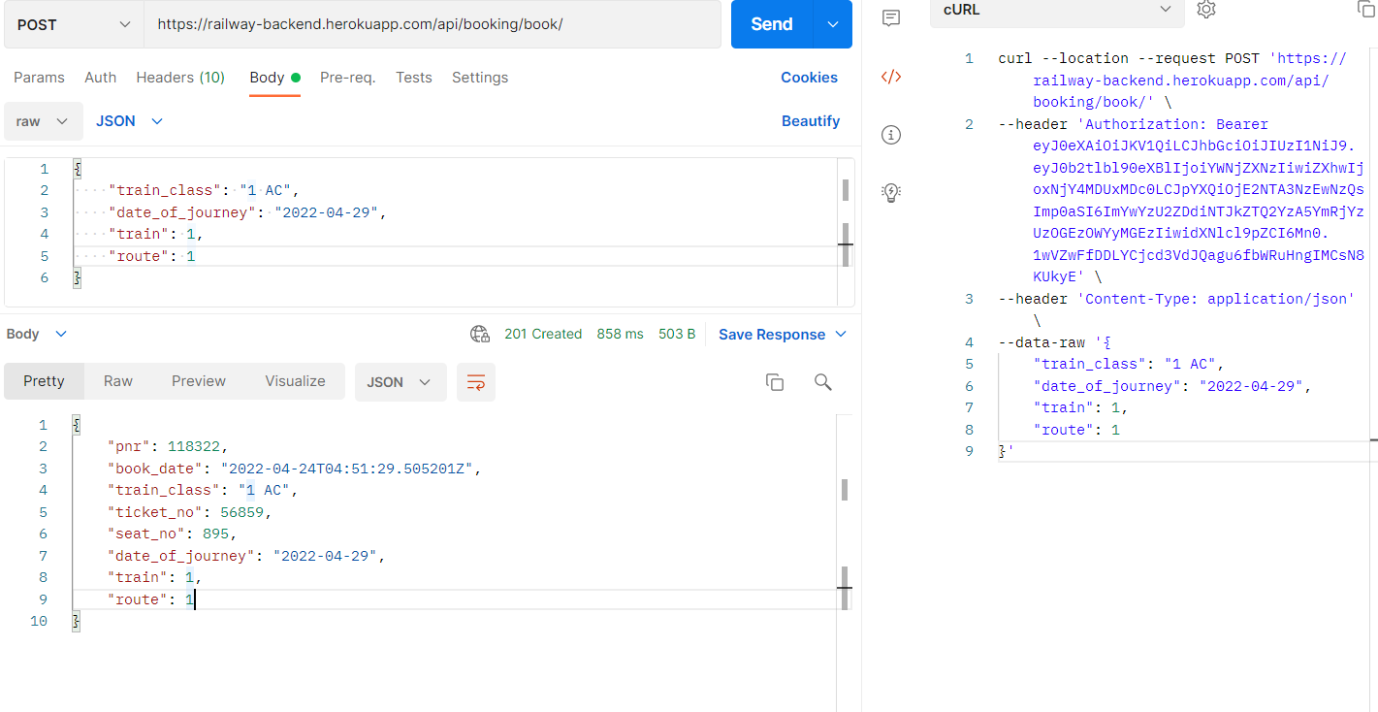This screenshot has height=712, width=1378.
Task: Switch to Preview response view
Action: click(x=199, y=381)
